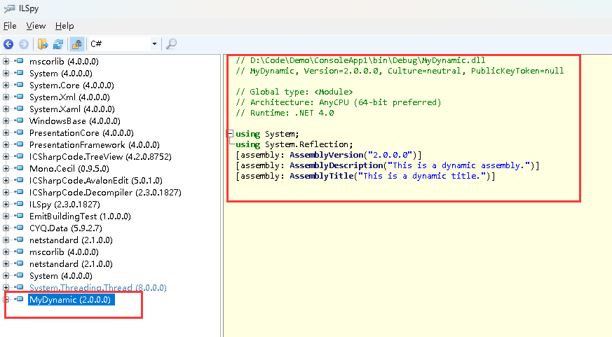Collapse the using directives block
Viewport: 612px width, 337px height.
point(230,134)
